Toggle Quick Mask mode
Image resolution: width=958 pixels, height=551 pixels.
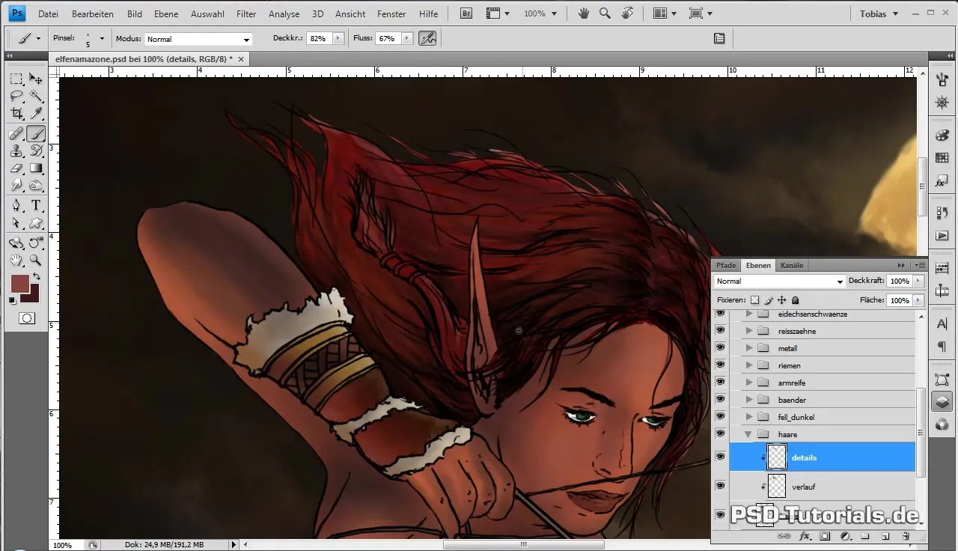click(x=26, y=318)
